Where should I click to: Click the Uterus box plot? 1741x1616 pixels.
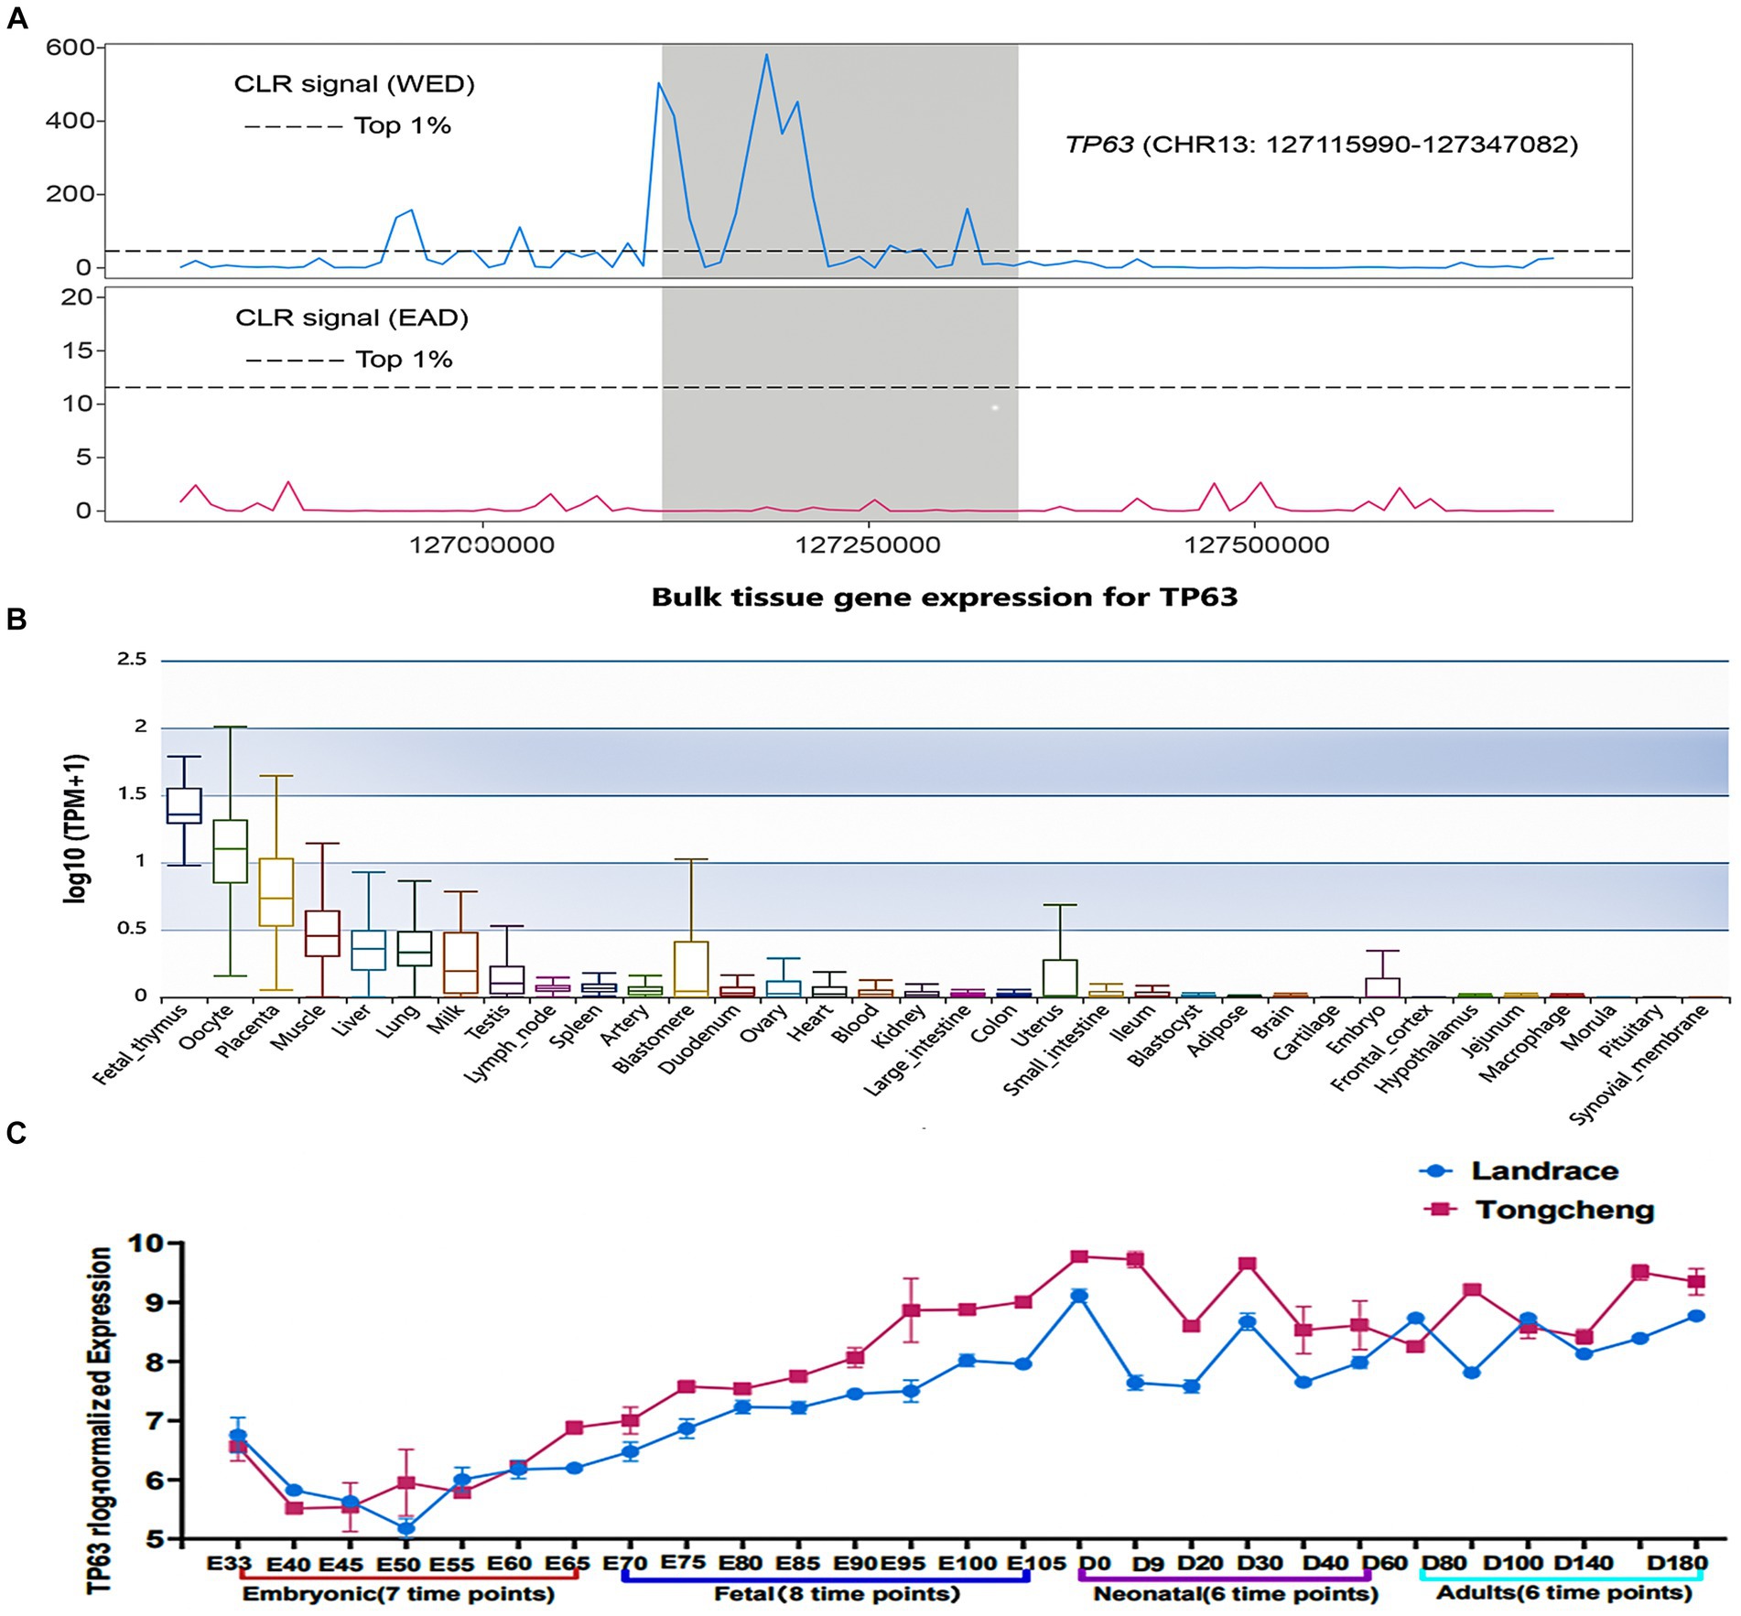(1060, 977)
